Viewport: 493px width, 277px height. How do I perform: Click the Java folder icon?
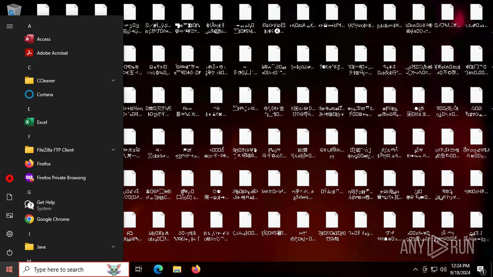tap(29, 247)
